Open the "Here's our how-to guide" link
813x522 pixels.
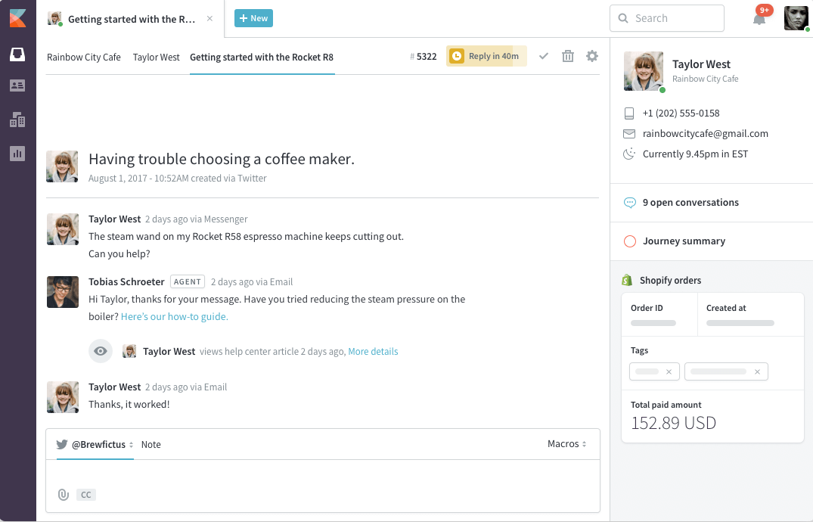click(x=174, y=317)
